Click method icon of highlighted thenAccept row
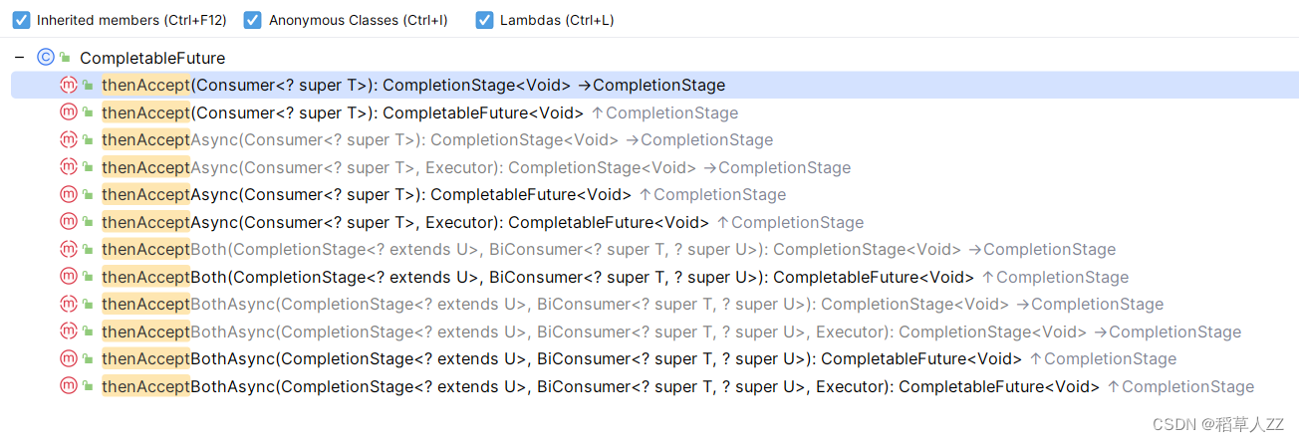The width and height of the screenshot is (1299, 442). (69, 86)
